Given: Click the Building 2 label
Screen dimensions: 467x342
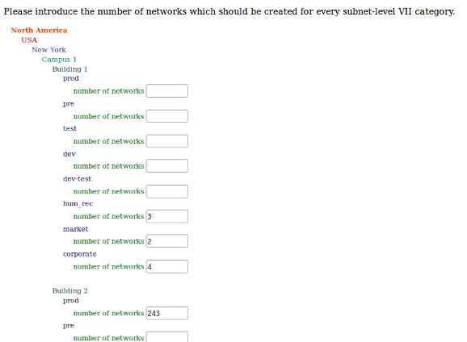Looking at the screenshot, I should pyautogui.click(x=70, y=290).
